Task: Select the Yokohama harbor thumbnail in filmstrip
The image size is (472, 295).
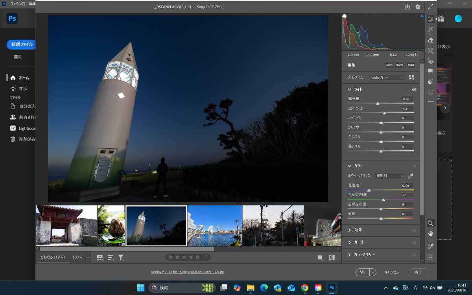Action: (214, 226)
